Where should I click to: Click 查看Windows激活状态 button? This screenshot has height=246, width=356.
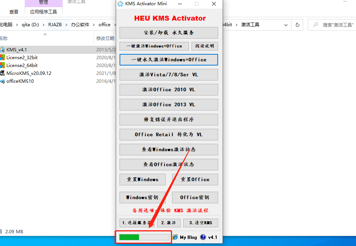coord(169,149)
